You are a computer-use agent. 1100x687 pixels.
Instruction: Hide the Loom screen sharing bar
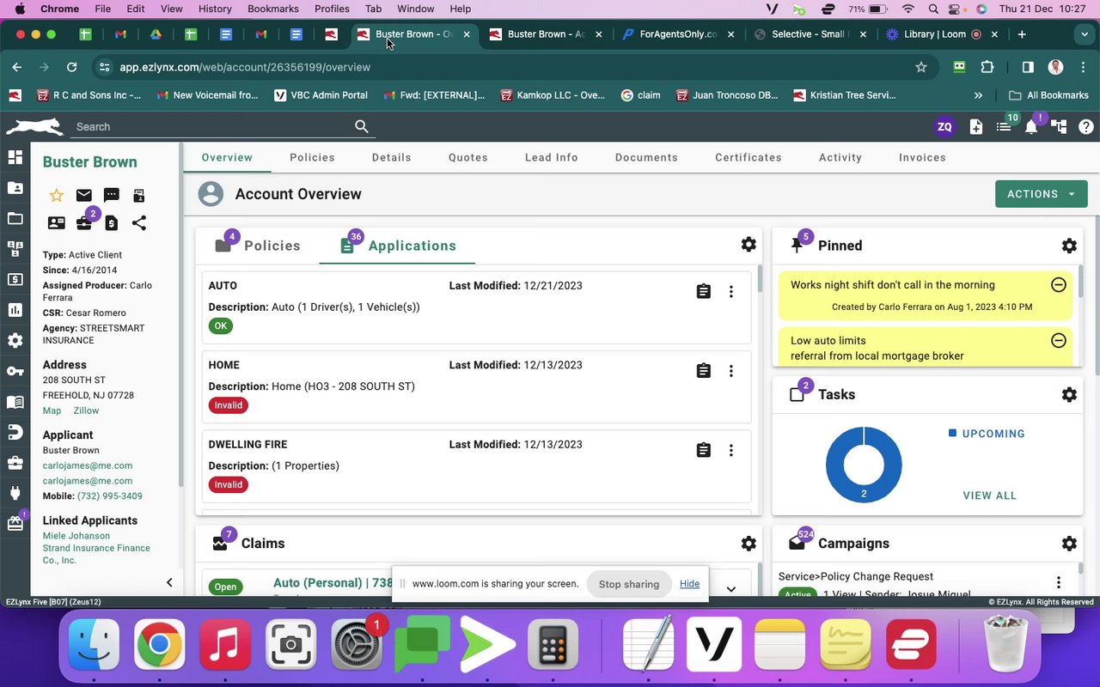[x=689, y=584]
